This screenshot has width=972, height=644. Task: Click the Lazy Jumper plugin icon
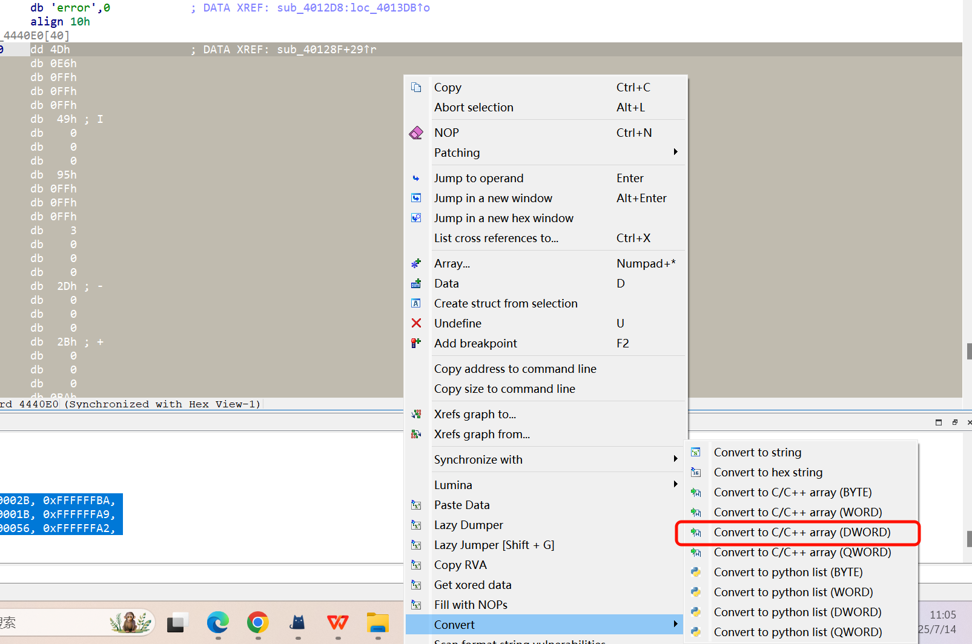416,545
